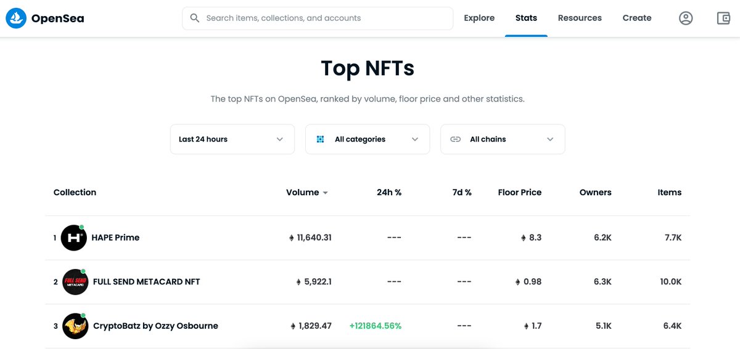Click the search magnifier icon

click(195, 18)
